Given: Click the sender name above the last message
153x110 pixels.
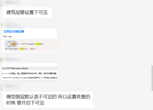Looking at the screenshot, I should tap(12, 86).
